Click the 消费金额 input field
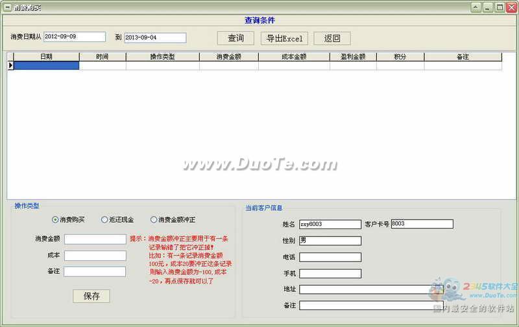Screen dimensions: 519x327 coord(95,239)
